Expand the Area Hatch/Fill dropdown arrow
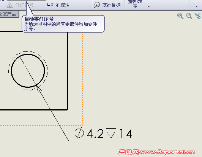Image resolution: width=202 pixels, height=157 pixels. pyautogui.click(x=148, y=6)
